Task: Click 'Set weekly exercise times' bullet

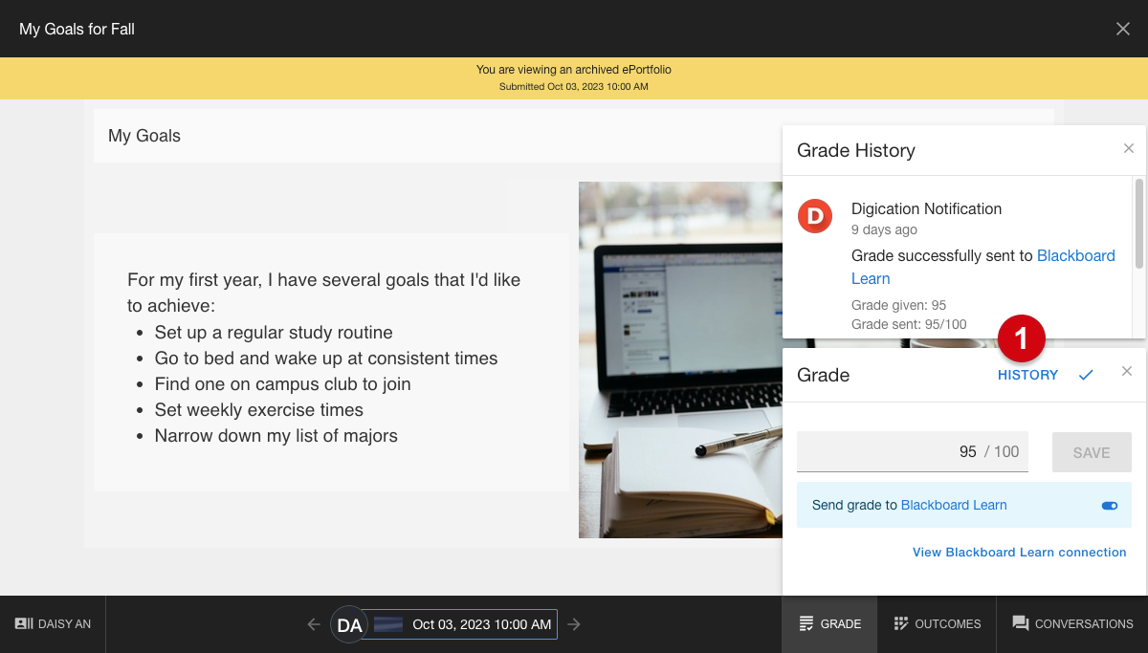Action: (x=258, y=410)
